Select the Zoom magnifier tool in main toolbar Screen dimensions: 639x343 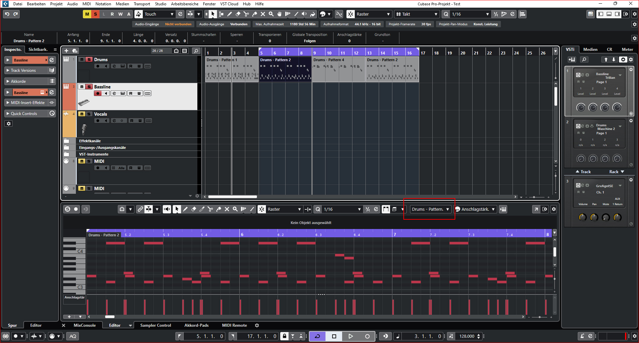pos(271,14)
